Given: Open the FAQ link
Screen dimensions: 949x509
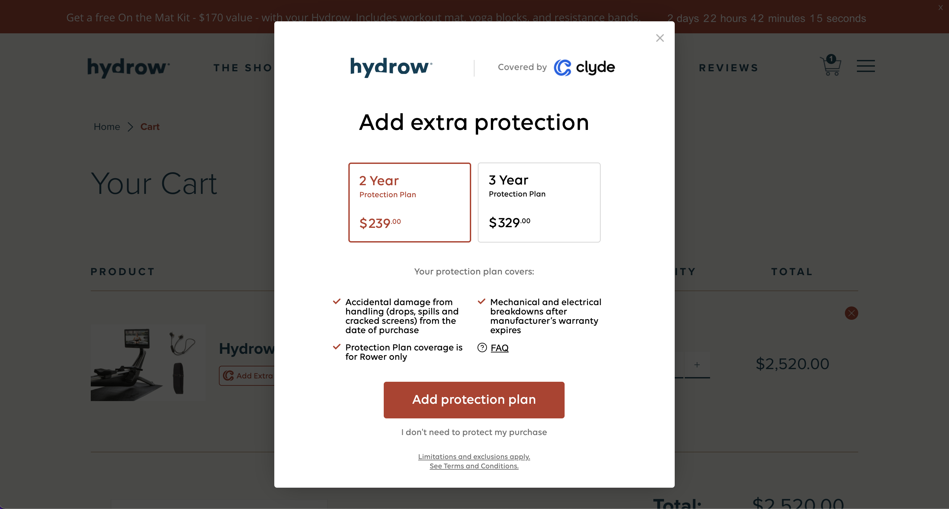Looking at the screenshot, I should [x=499, y=348].
